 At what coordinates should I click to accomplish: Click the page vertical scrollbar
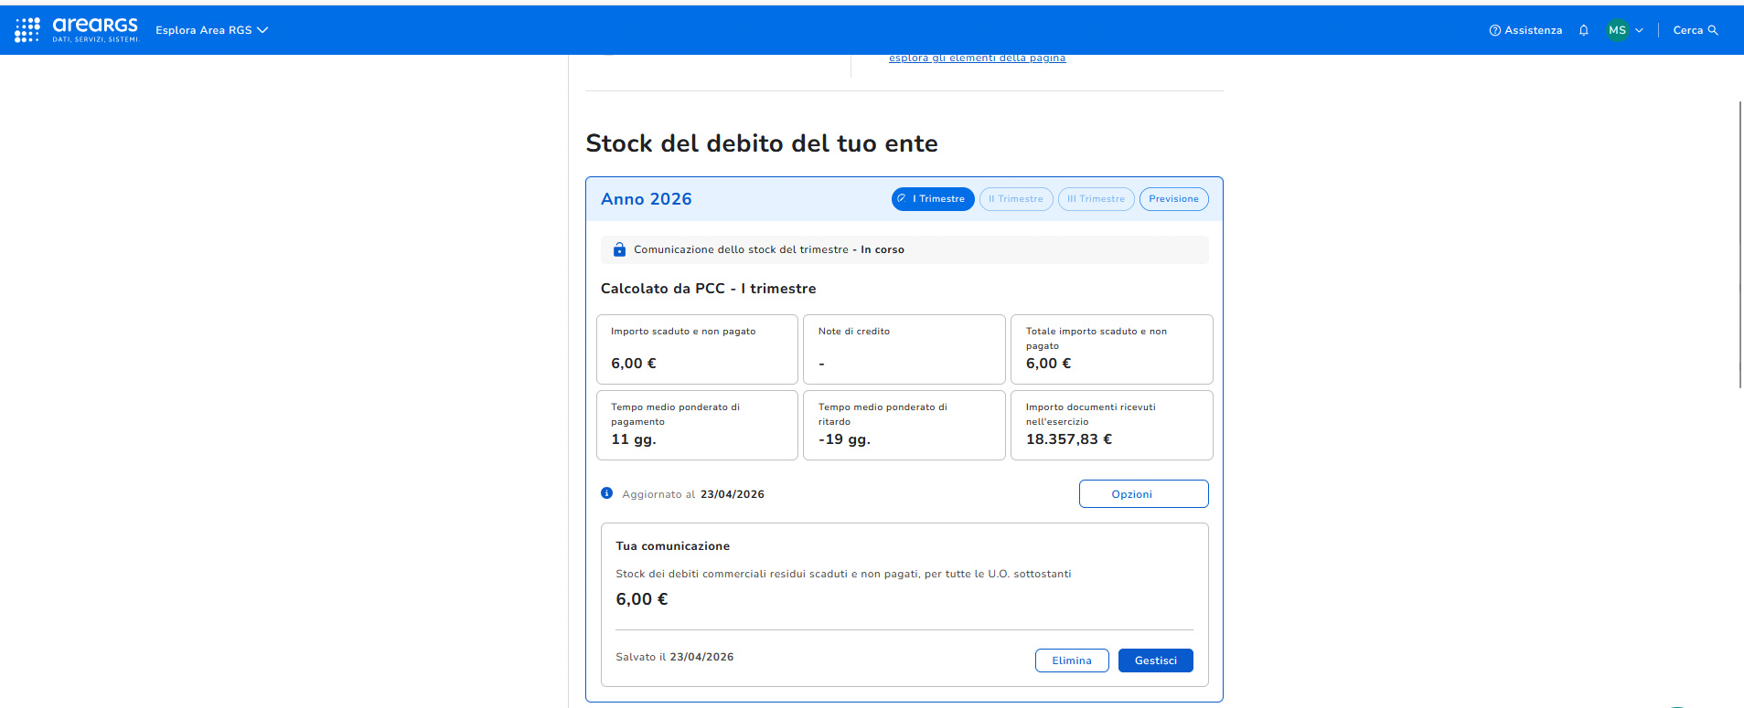[x=1740, y=244]
